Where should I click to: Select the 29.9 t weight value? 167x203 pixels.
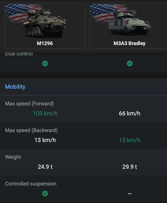point(130,167)
